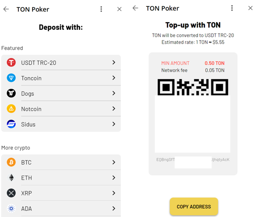The height and width of the screenshot is (217, 256).
Task: Select the yellow Notcoin icon
Action: point(11,109)
